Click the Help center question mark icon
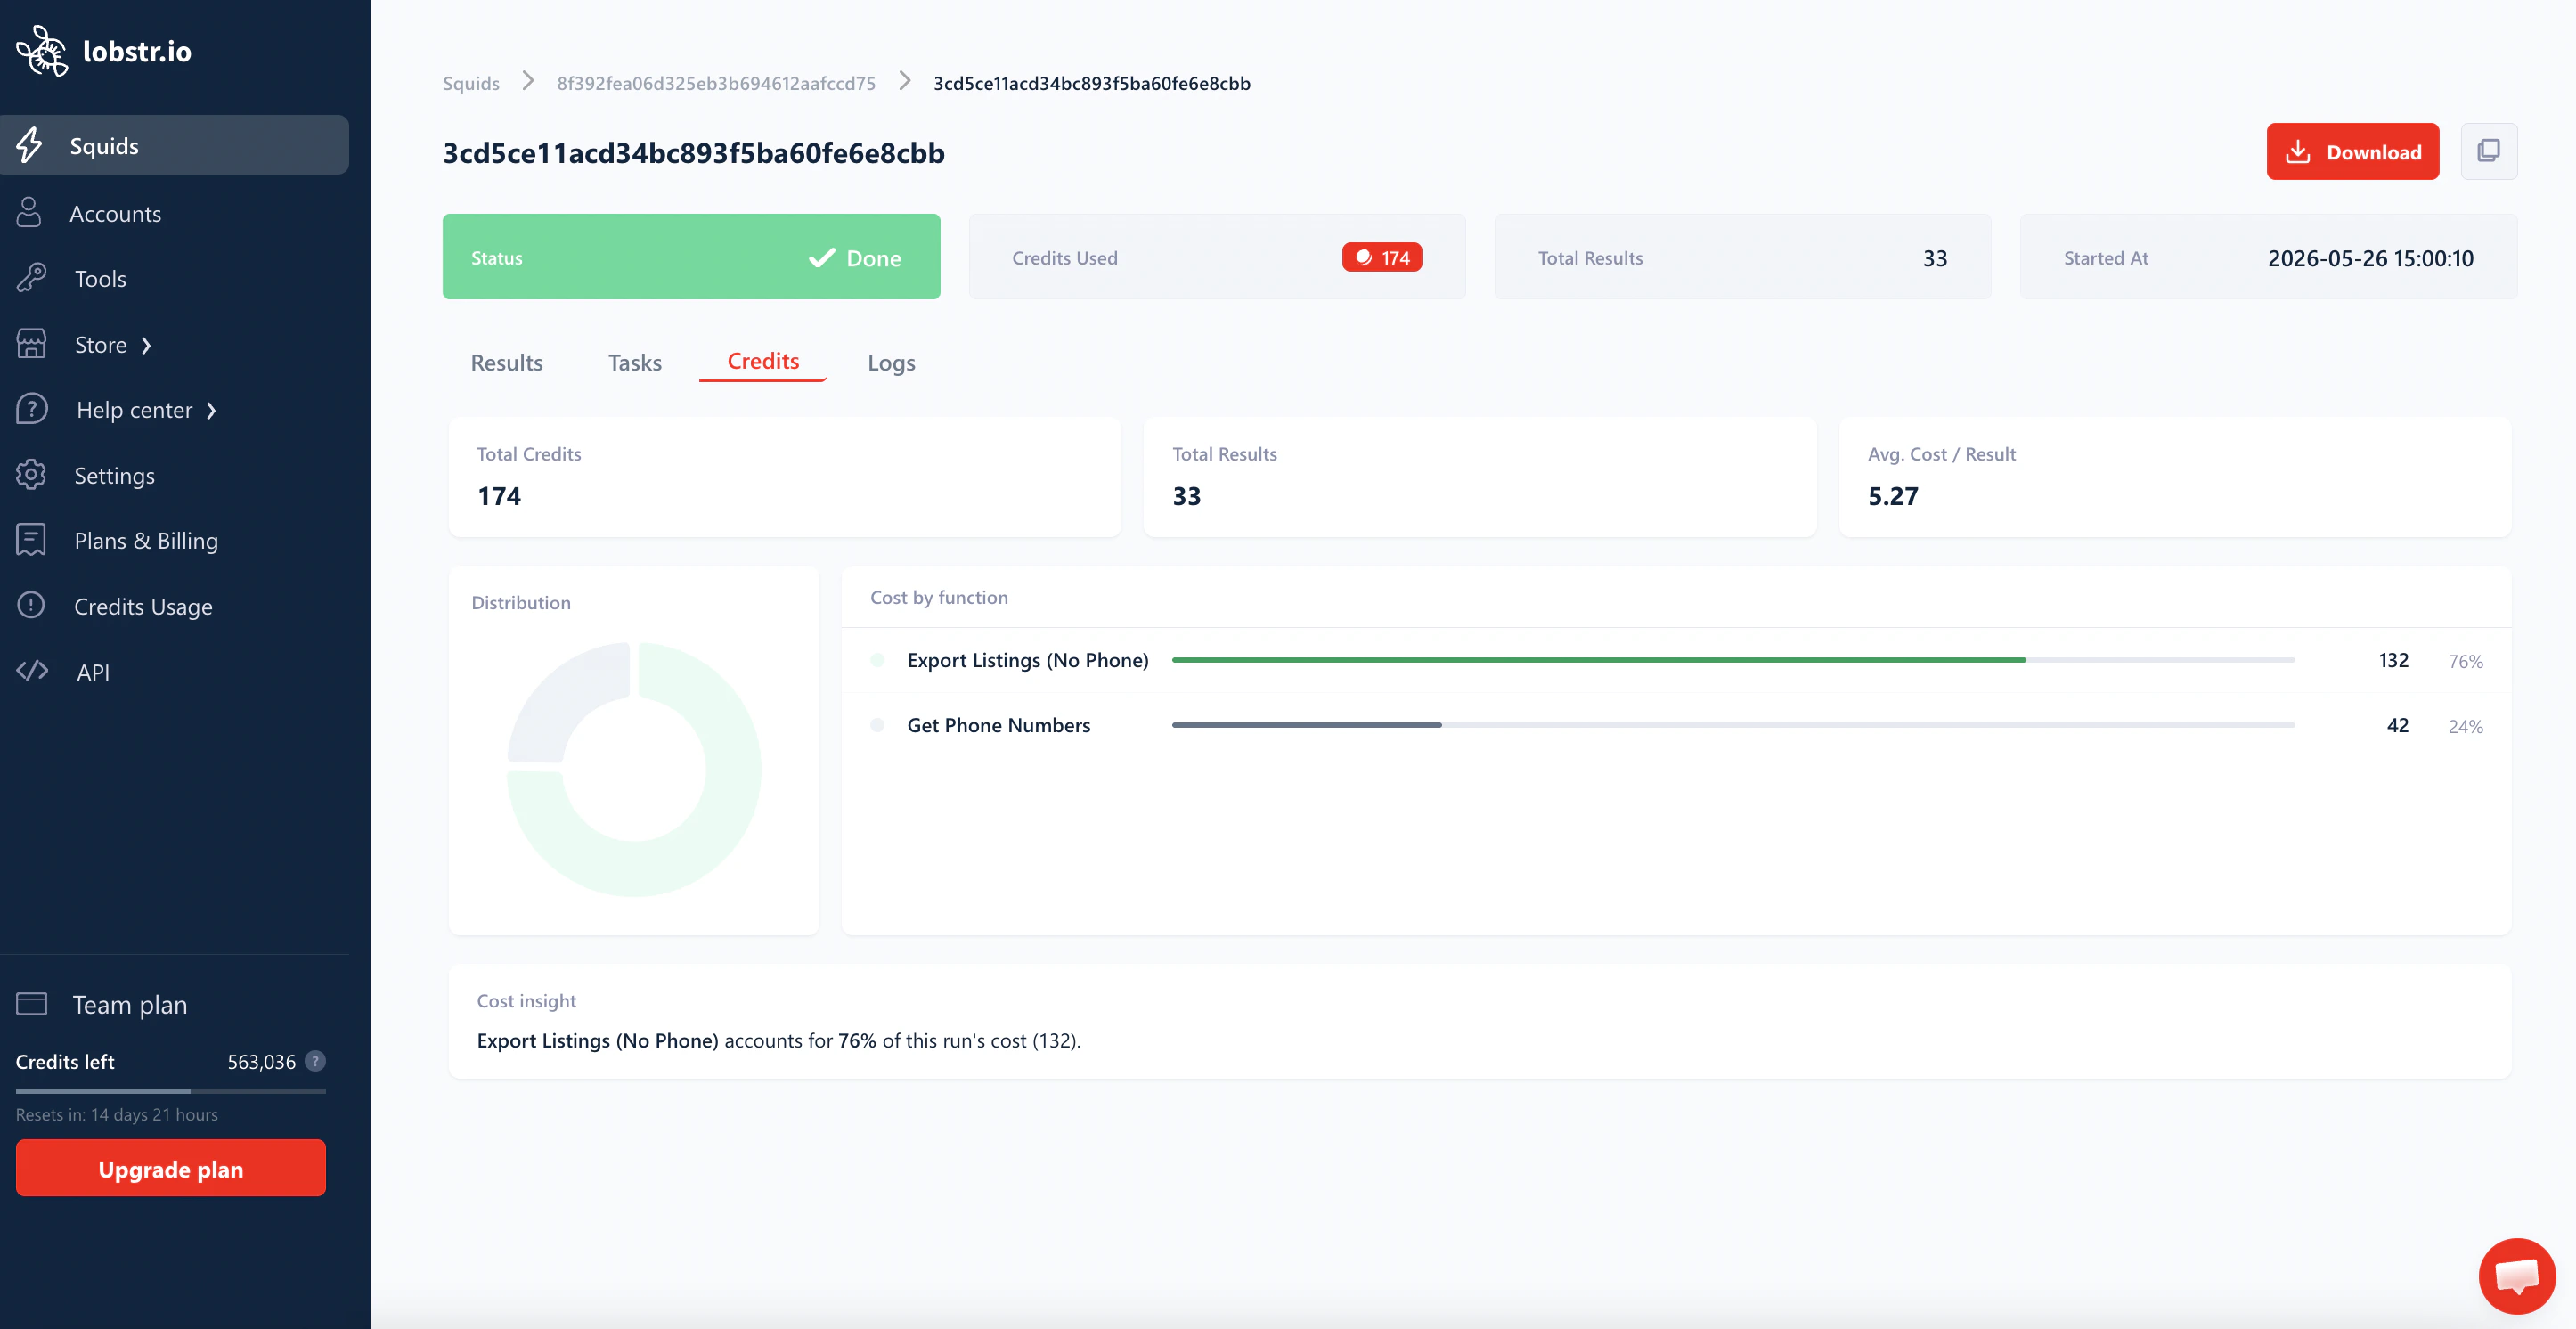2576x1329 pixels. tap(31, 409)
